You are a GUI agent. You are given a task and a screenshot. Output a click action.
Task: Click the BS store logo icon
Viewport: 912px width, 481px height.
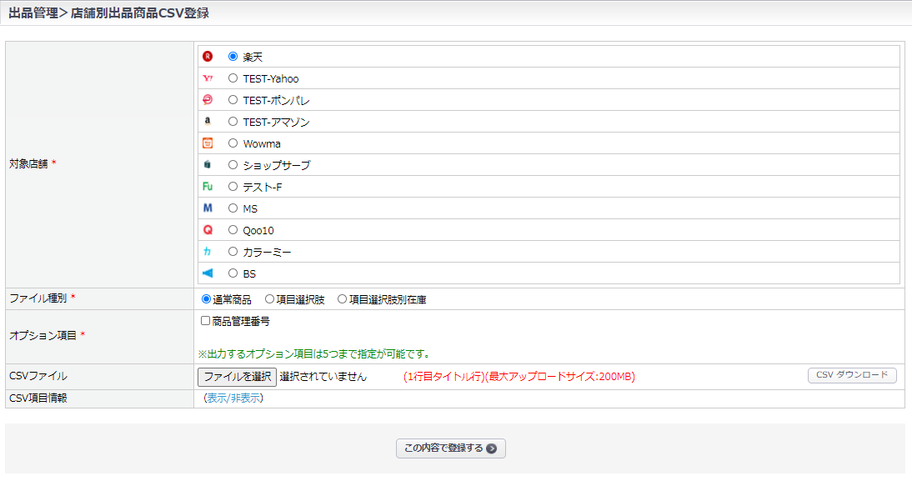[x=208, y=273]
